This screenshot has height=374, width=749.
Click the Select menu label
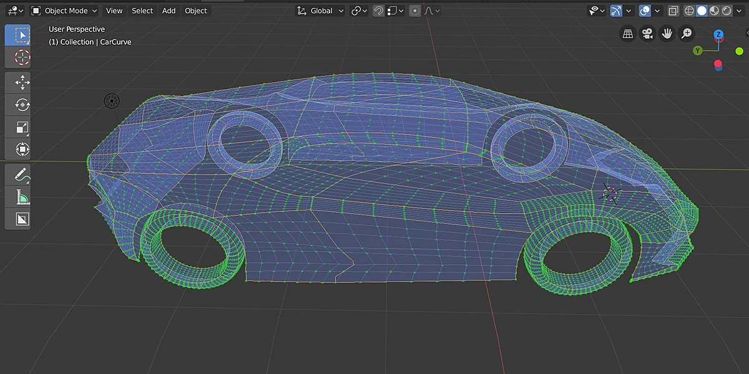tap(142, 11)
